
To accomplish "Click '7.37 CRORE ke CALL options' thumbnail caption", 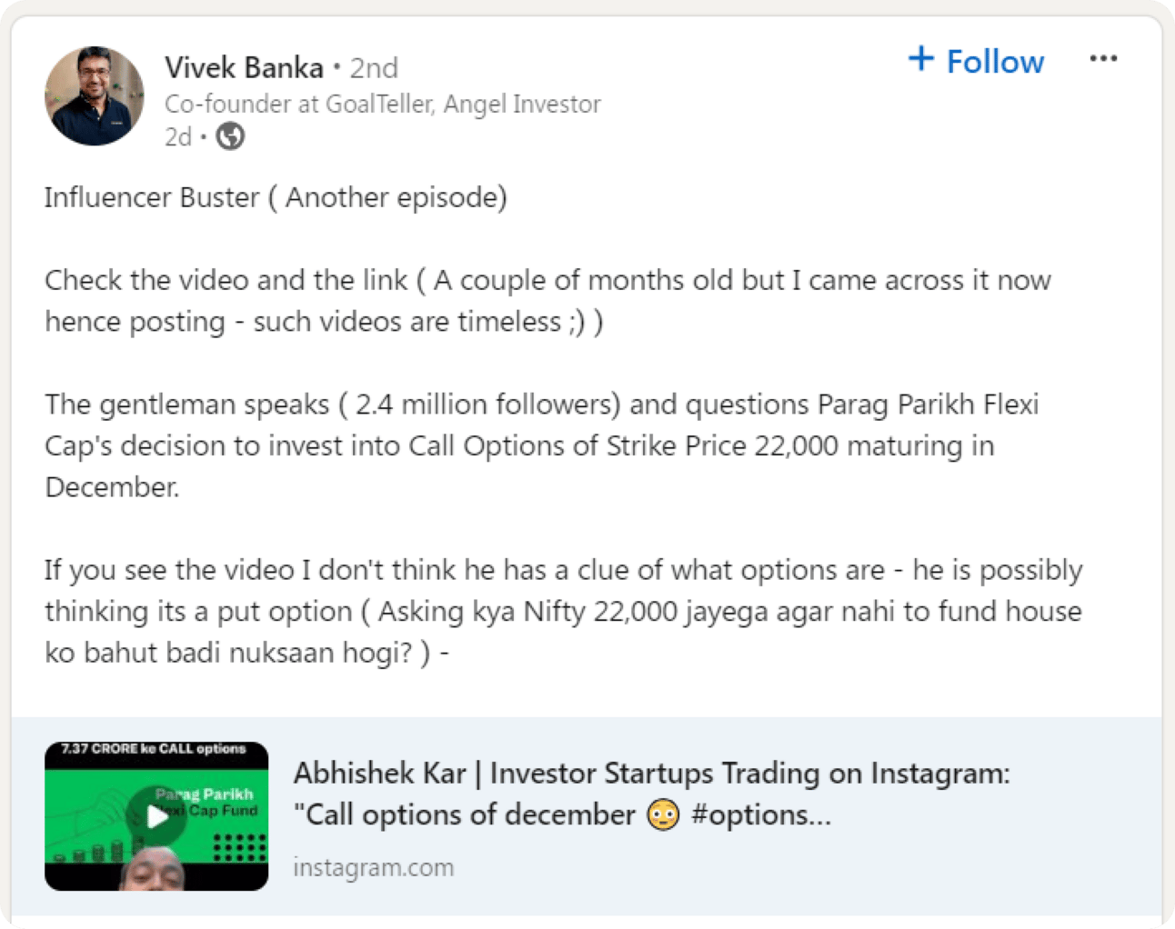I will (154, 749).
